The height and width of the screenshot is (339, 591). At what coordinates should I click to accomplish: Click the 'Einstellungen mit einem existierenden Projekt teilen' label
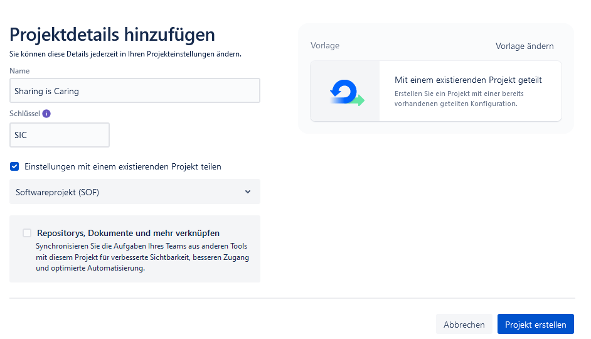pos(123,166)
